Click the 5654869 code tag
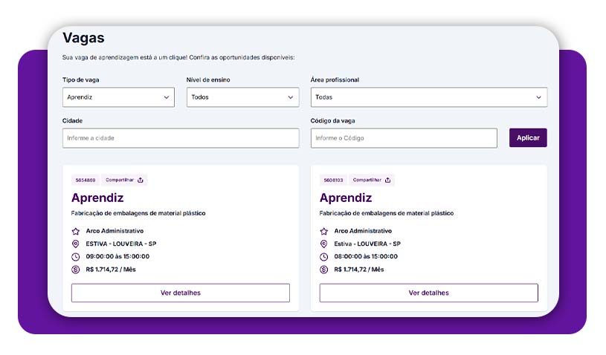The width and height of the screenshot is (606, 355). coord(86,180)
